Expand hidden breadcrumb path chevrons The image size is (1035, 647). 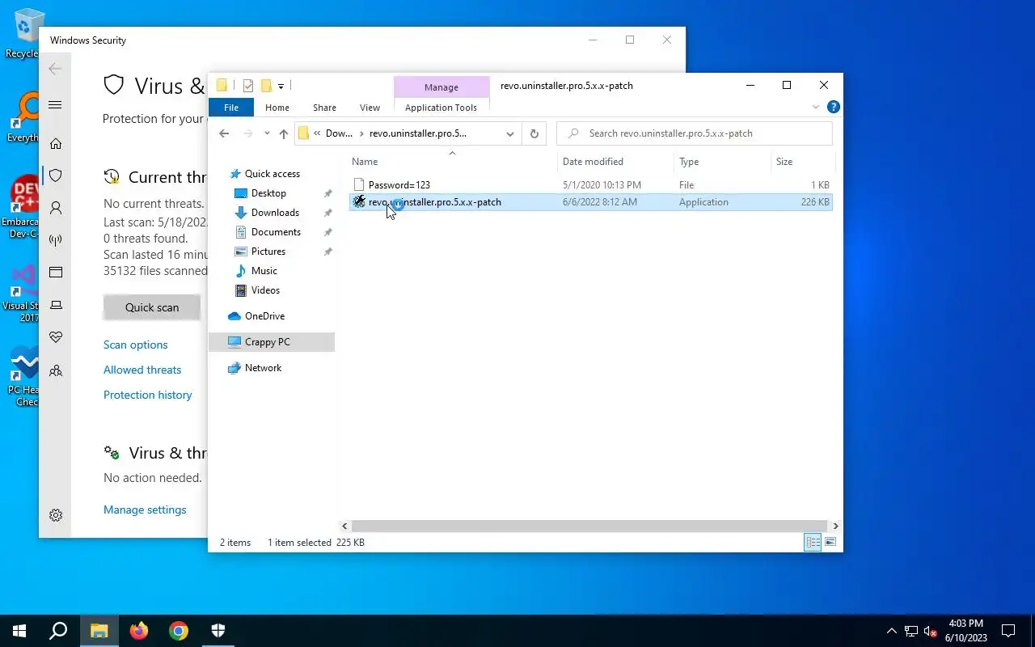[318, 133]
